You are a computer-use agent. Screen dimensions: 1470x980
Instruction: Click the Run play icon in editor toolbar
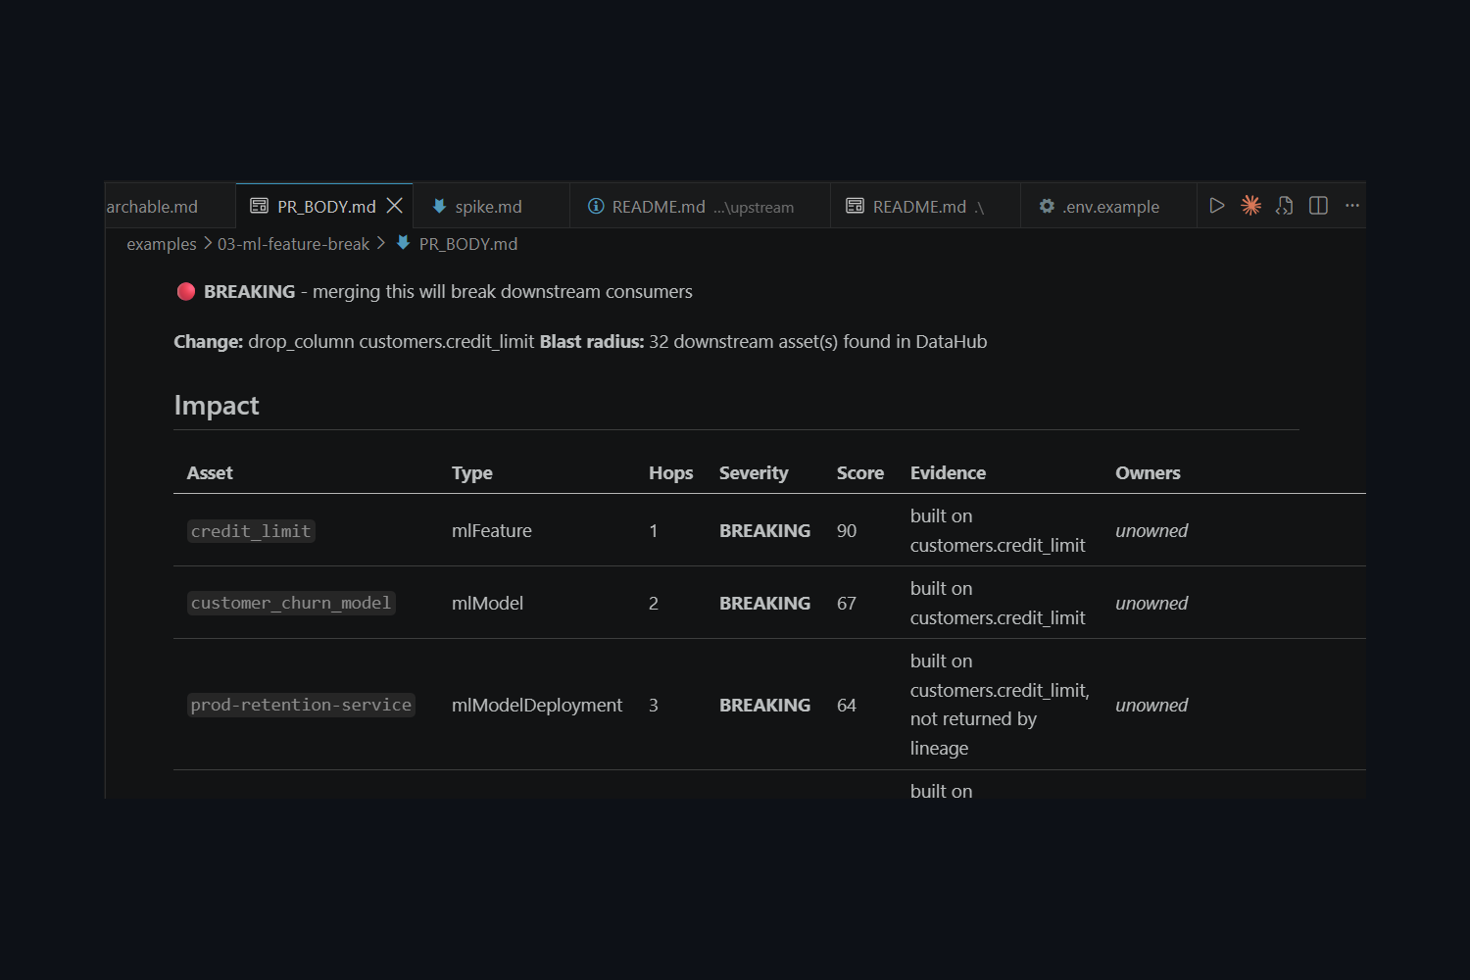coord(1216,206)
